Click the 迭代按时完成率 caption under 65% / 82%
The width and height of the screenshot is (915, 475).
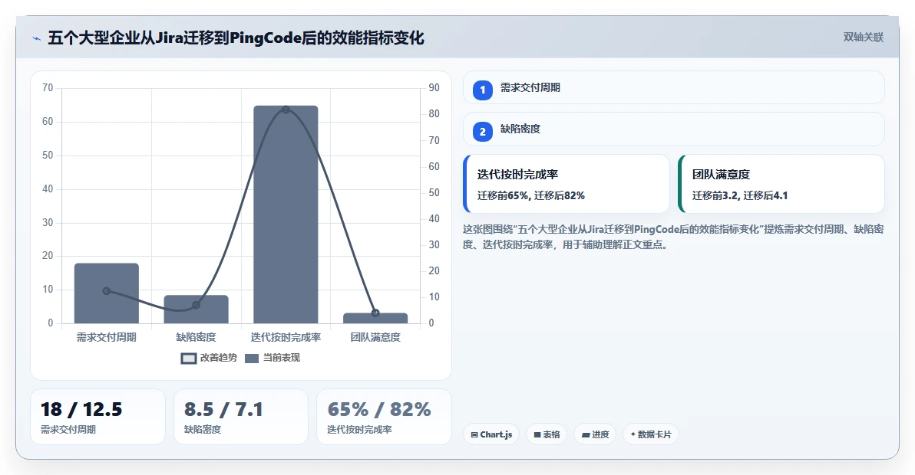pyautogui.click(x=359, y=430)
